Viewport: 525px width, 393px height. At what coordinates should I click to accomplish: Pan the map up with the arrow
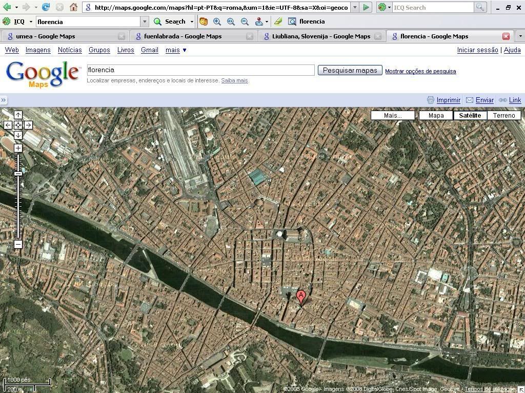18,115
